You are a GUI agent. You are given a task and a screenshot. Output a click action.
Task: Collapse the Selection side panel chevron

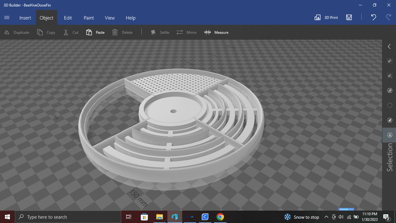(389, 46)
